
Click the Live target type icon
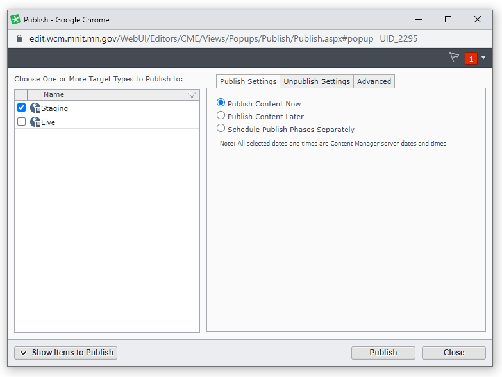[x=35, y=122]
